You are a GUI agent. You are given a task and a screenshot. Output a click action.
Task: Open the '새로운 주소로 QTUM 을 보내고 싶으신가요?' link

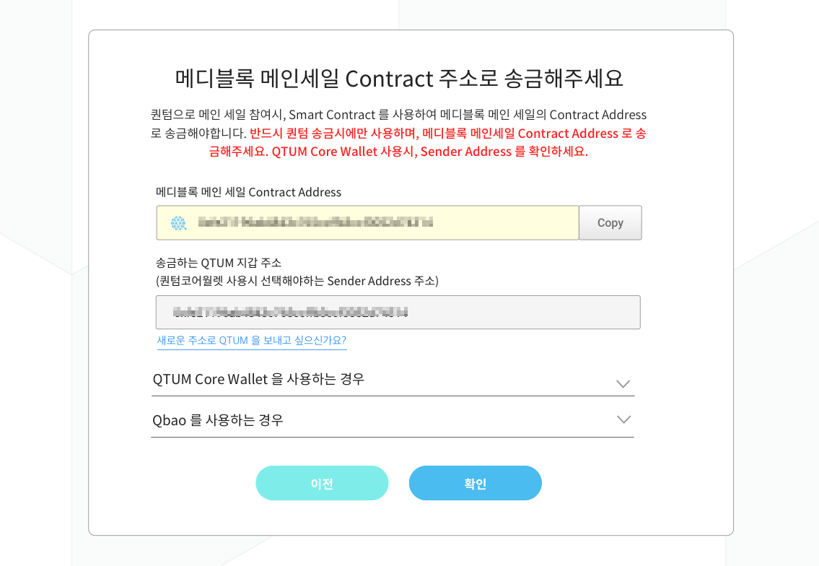[251, 341]
